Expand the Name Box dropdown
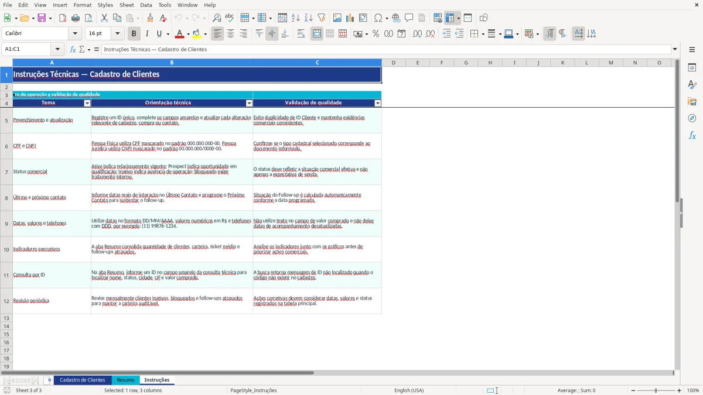The image size is (703, 395). 57,49
